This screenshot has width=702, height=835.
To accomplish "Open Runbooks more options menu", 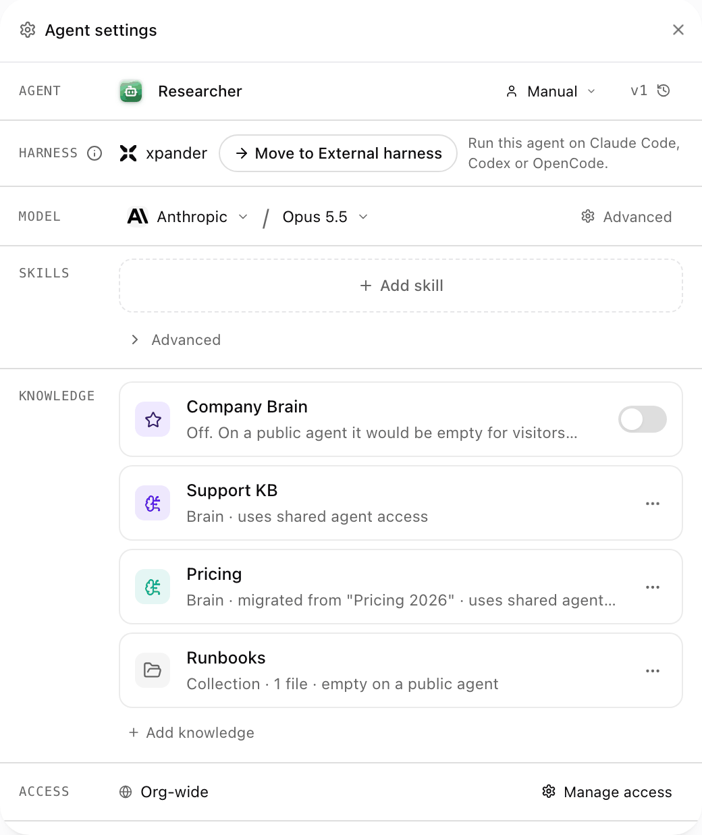I will coord(653,671).
